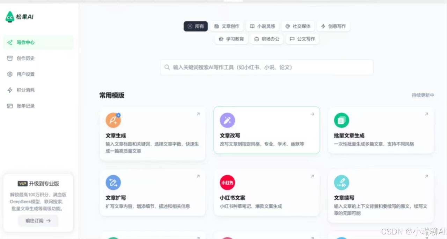
Task: Open arrow on 文章扩写 card
Action: 198,176
